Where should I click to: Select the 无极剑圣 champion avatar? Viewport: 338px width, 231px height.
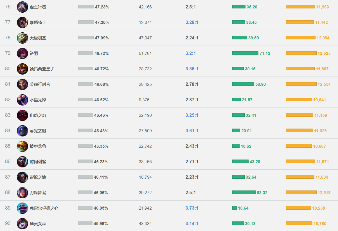(x=22, y=38)
